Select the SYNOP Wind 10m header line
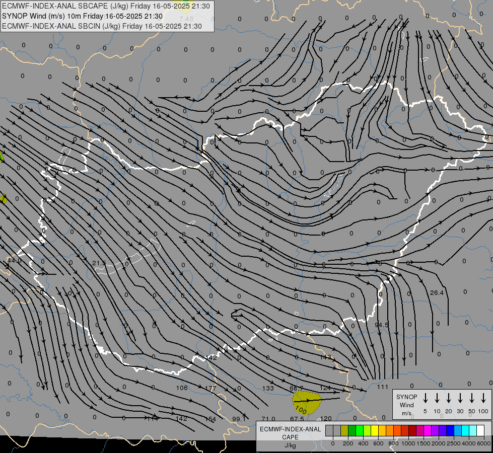The image size is (493, 453). click(x=83, y=16)
